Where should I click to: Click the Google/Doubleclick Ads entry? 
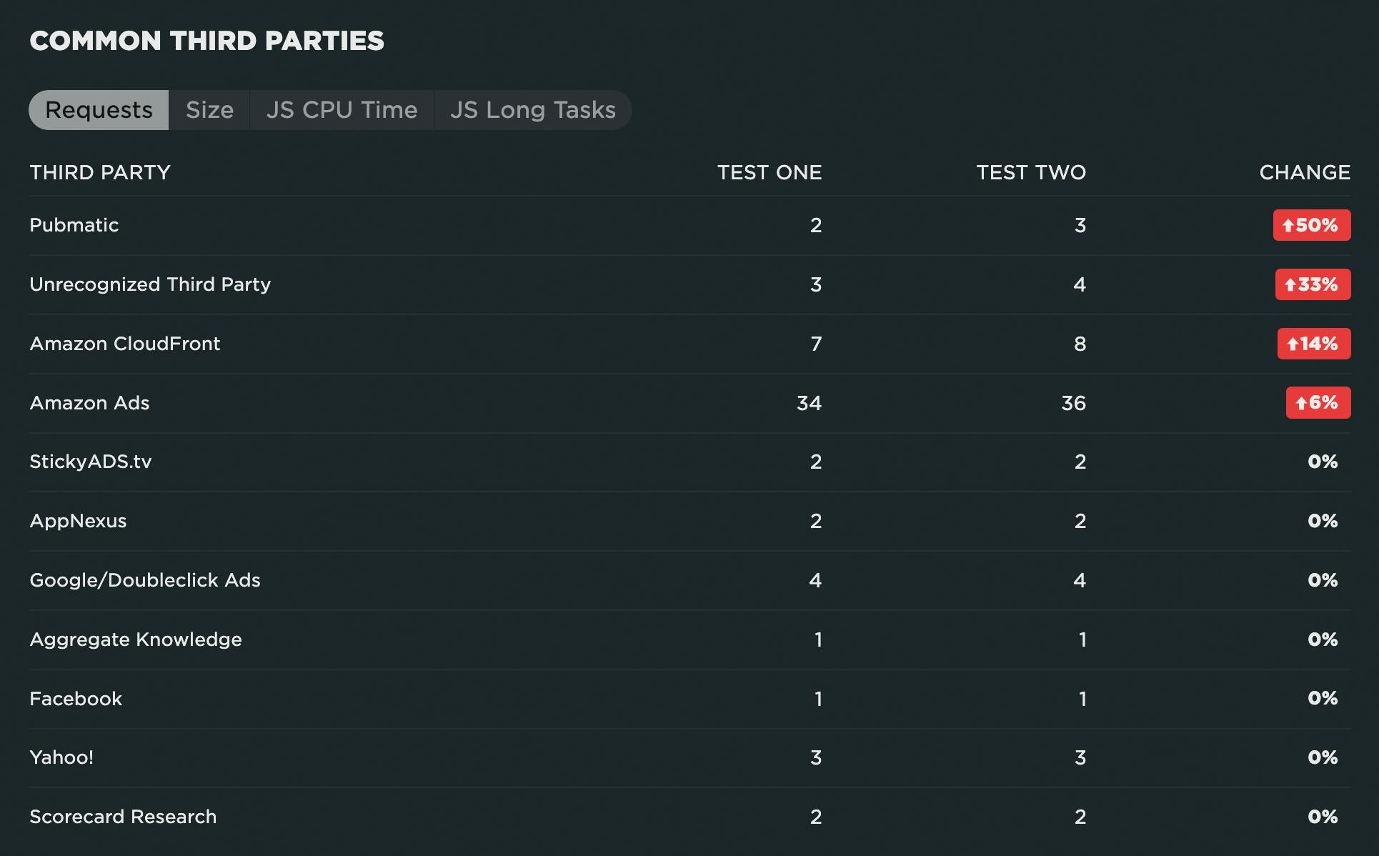(145, 580)
